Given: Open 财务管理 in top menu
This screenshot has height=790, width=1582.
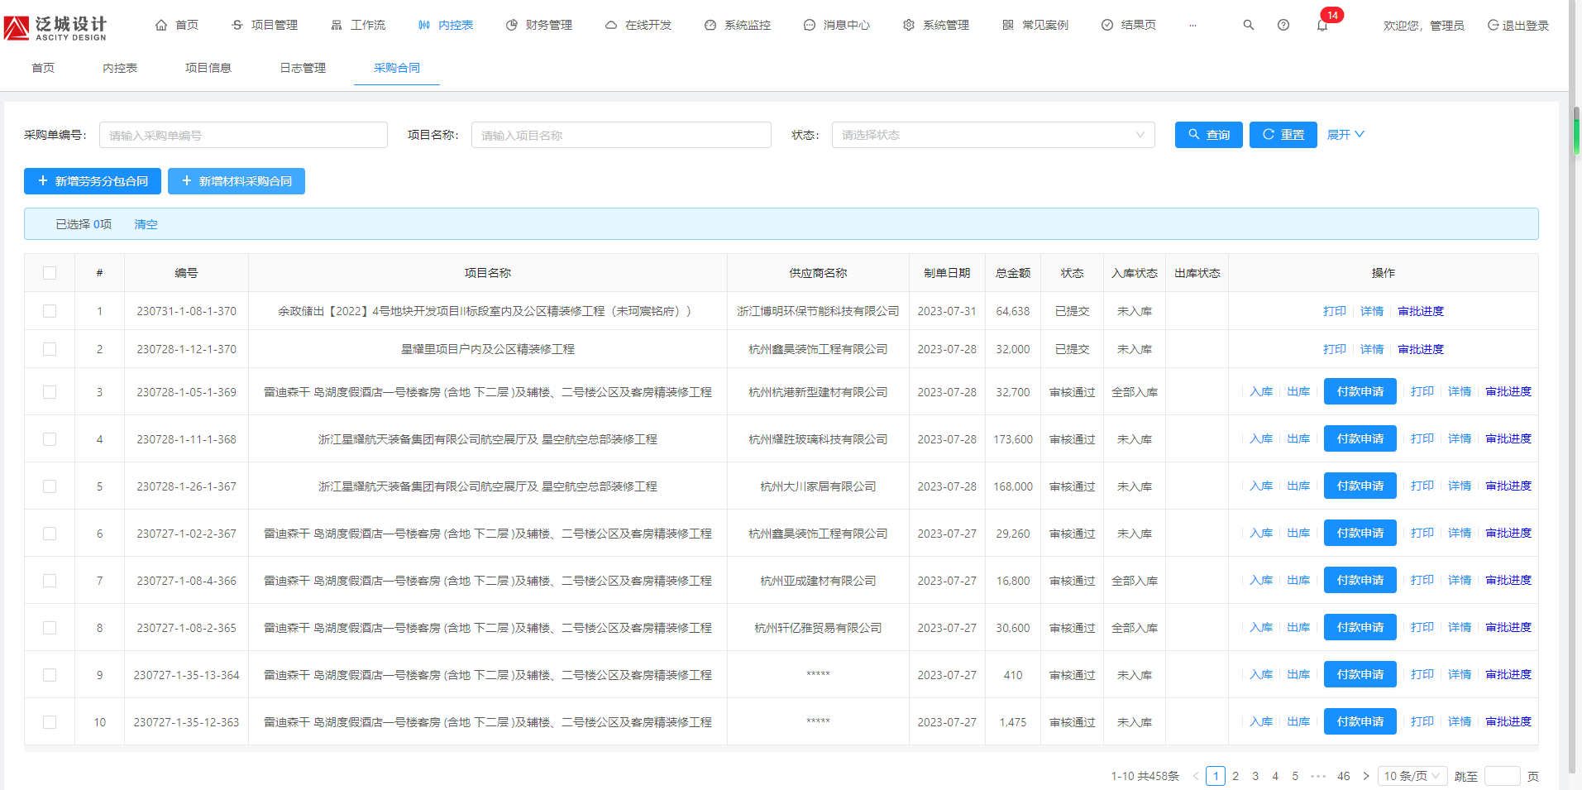Looking at the screenshot, I should point(539,25).
